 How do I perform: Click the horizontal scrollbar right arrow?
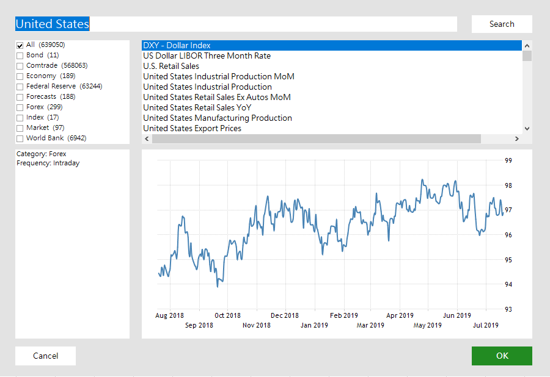(x=516, y=139)
